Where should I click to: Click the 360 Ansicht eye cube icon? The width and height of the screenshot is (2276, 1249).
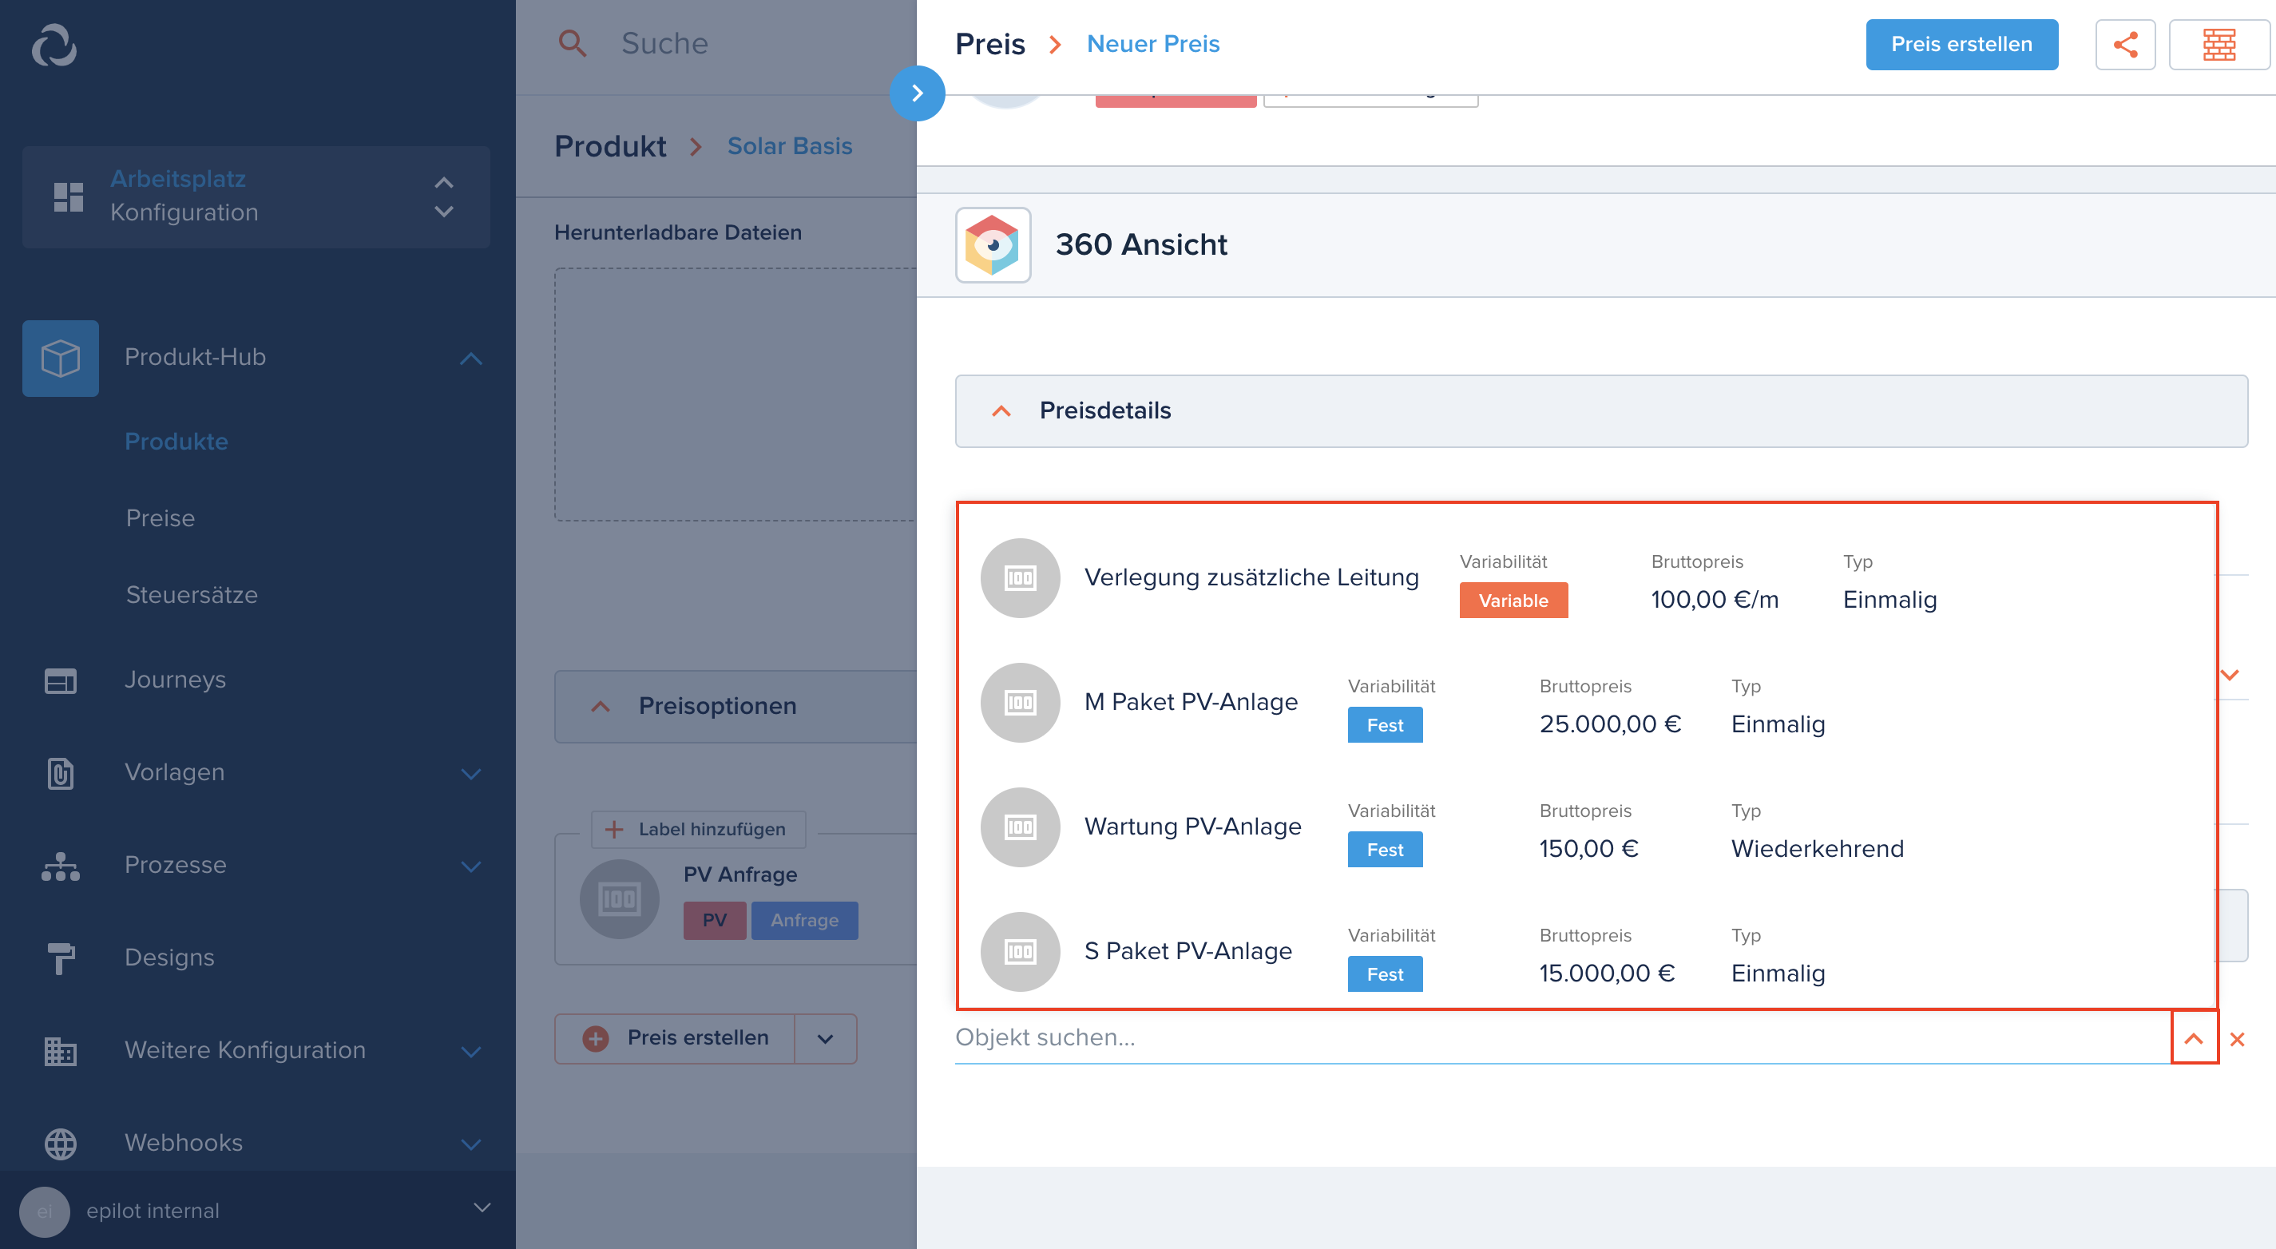[x=993, y=244]
